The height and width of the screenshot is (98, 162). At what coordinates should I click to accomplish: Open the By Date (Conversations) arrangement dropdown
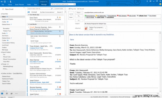point(48,12)
